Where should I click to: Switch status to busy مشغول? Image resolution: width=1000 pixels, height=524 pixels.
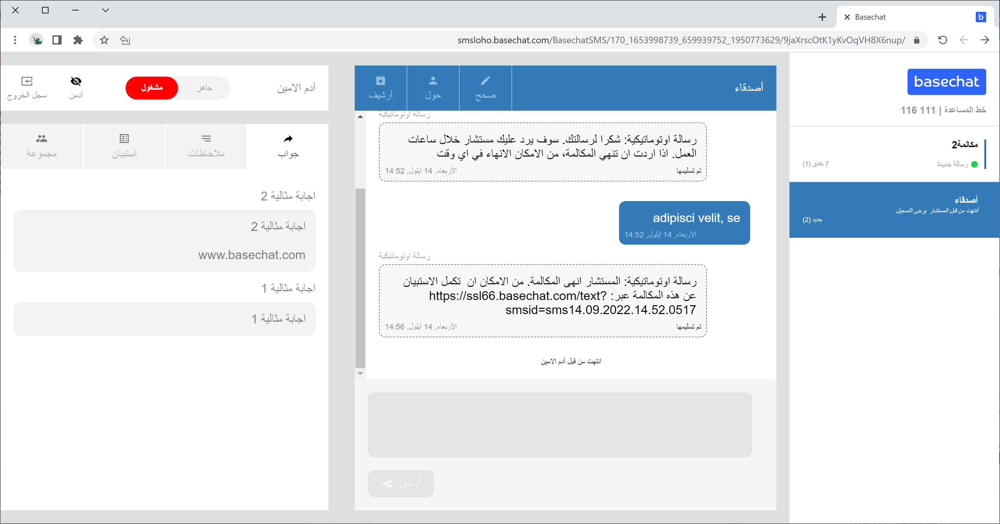152,88
